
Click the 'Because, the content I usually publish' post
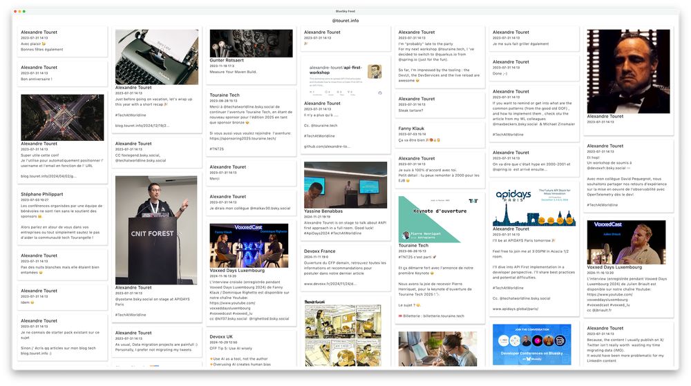[x=625, y=350]
